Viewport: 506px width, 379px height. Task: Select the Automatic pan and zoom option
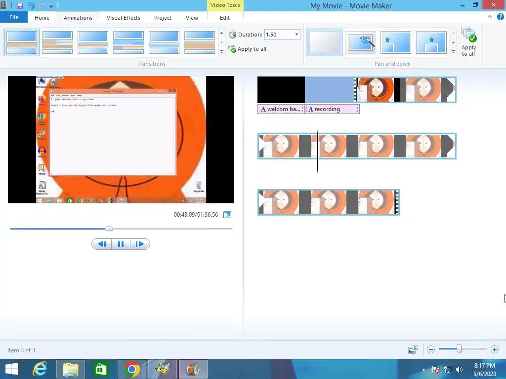[360, 42]
